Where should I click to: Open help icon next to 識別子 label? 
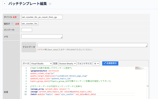12,24
